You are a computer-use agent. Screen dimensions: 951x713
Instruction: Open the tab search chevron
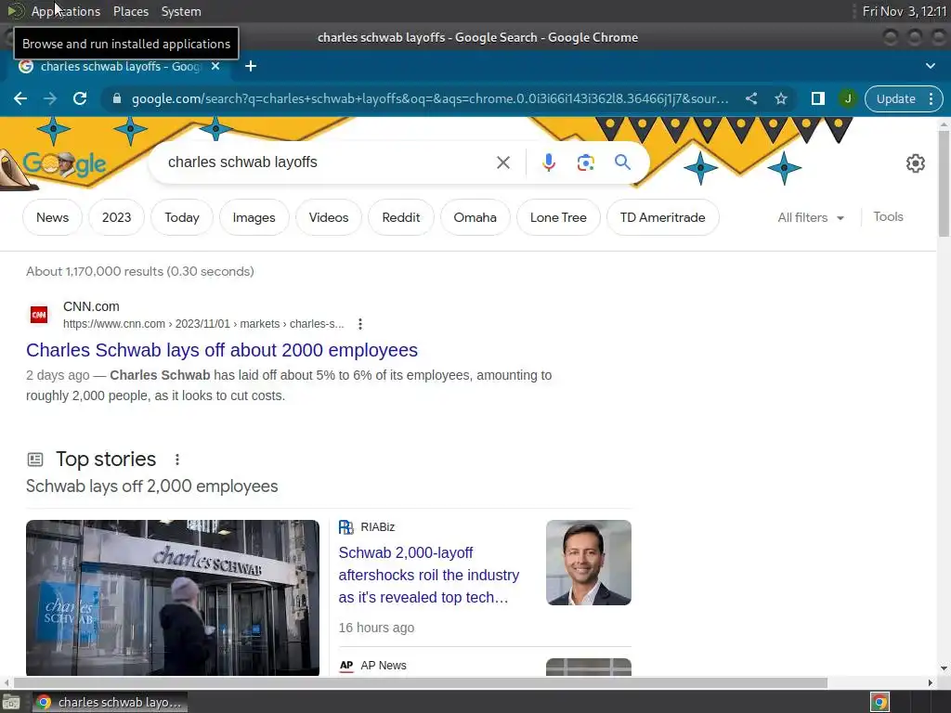click(931, 66)
